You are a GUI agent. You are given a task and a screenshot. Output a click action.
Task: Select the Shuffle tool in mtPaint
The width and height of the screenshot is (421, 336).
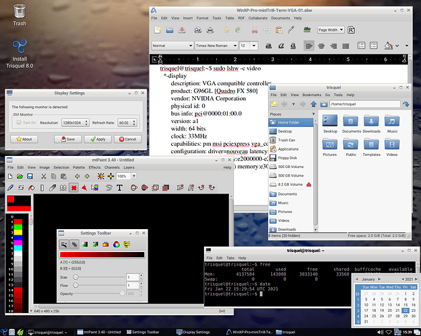coord(21,188)
